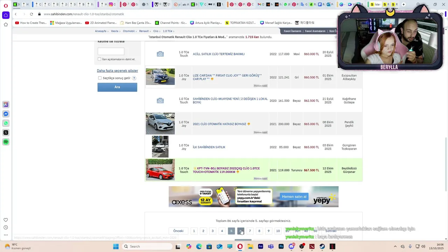Open sidebar bookmarks star icon
This screenshot has width=448, height=252.
coord(6,24)
